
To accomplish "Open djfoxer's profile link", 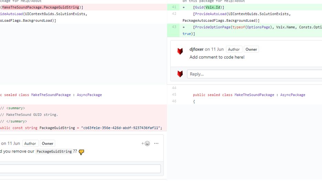I will pyautogui.click(x=196, y=49).
